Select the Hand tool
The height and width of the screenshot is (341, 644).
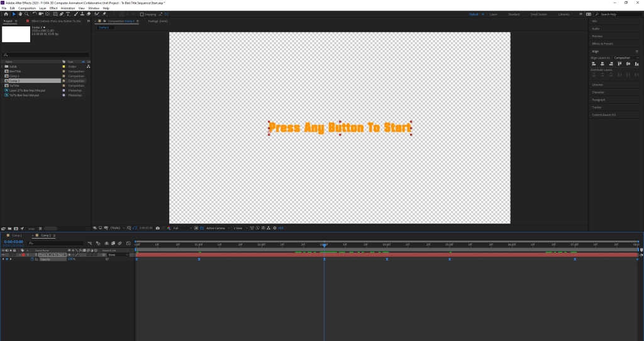pyautogui.click(x=20, y=14)
